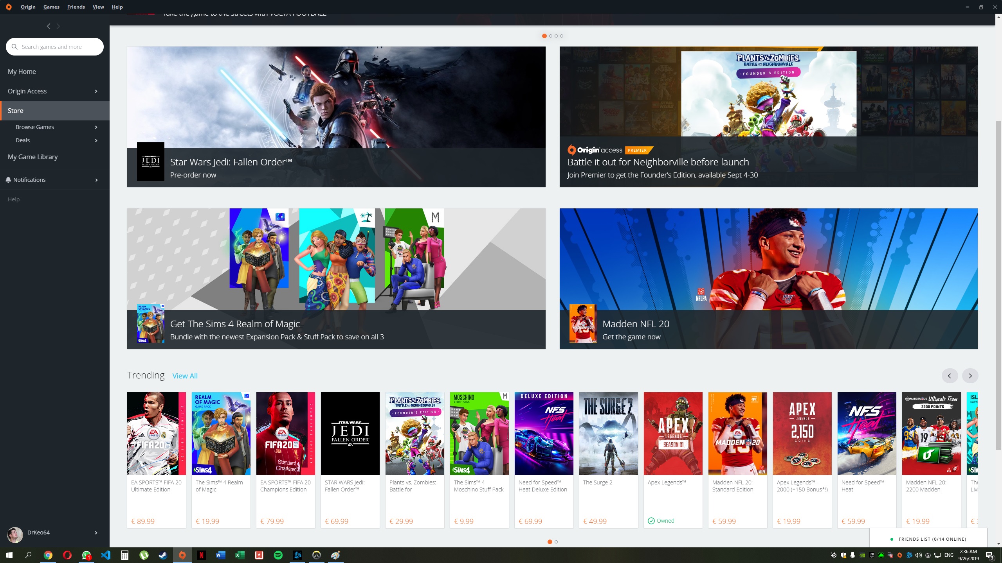Open the Star Wars Jedi Fallen Order banner
Viewport: 1002px width, 563px height.
pos(336,117)
